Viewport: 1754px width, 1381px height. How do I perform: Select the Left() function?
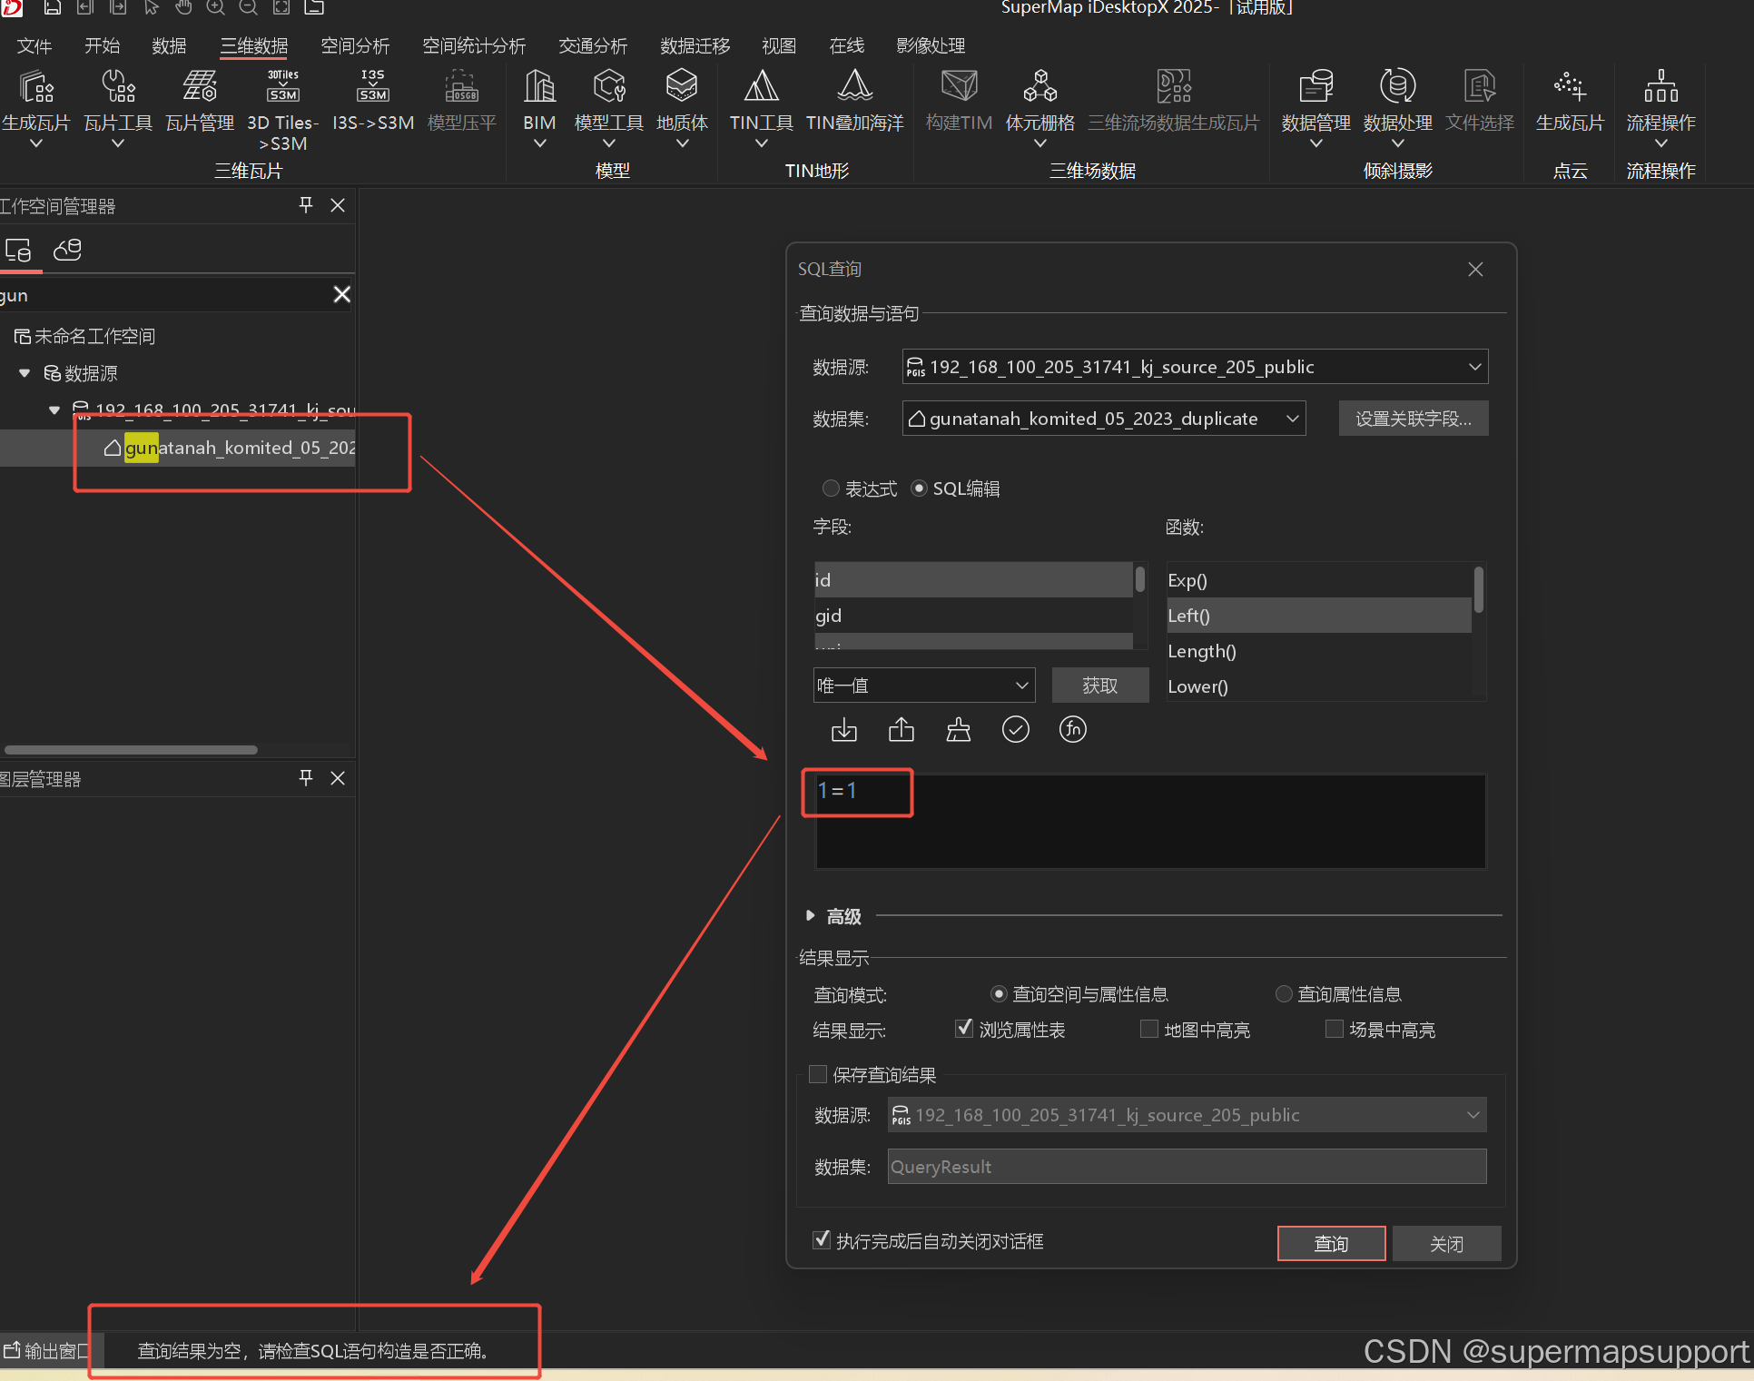[x=1318, y=616]
